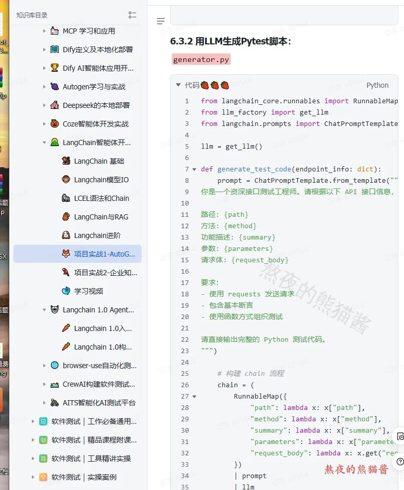The width and height of the screenshot is (404, 490).
Task: Click the globe icon next to browser-use自动化测
Action: (55, 366)
